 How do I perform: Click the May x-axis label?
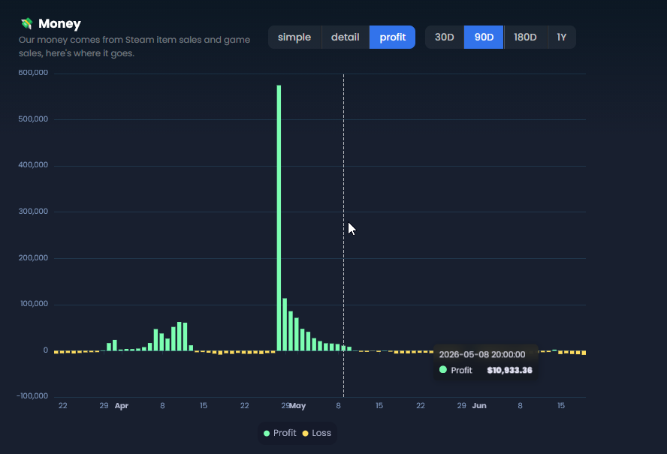297,406
